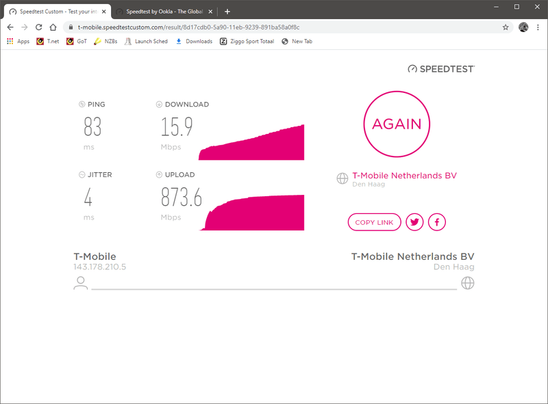Open the Chrome profile avatar
Screen dimensions: 548x404
point(523,27)
